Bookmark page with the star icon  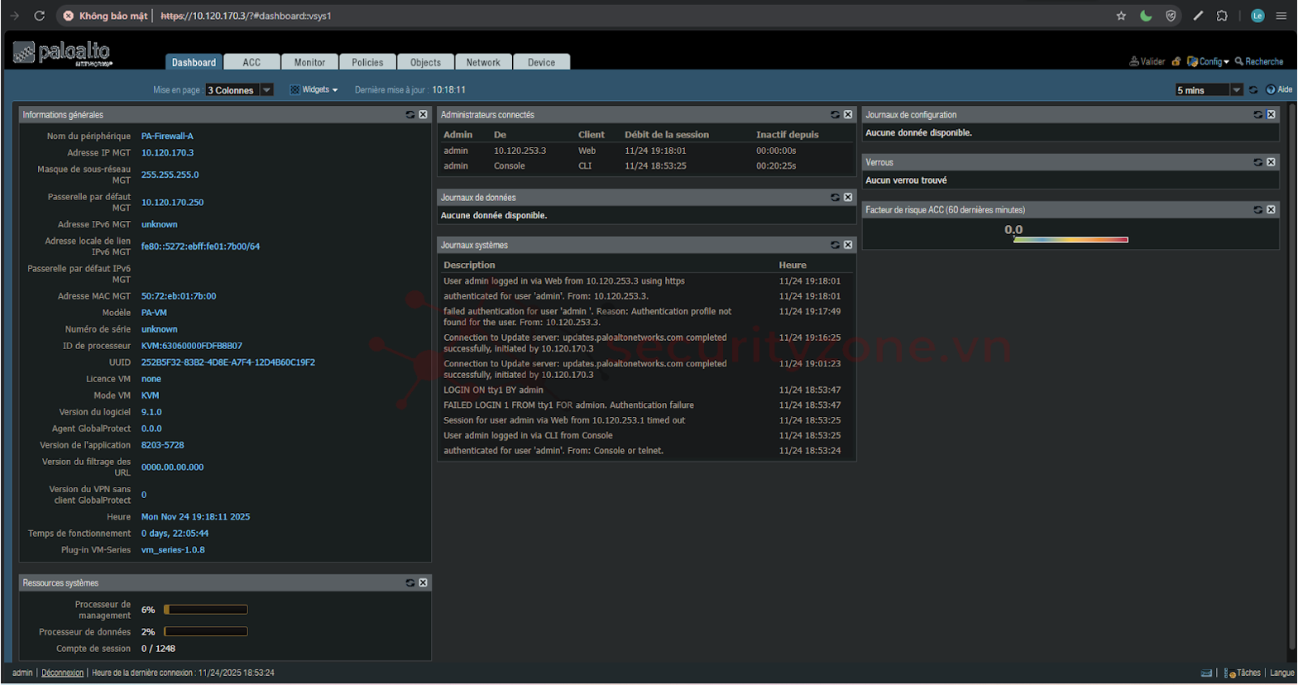[x=1121, y=16]
